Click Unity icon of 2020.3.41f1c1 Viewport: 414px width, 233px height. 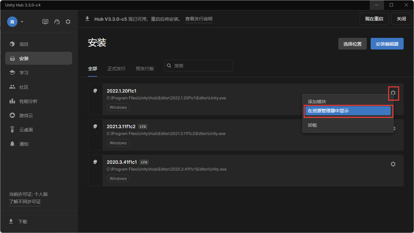95,162
